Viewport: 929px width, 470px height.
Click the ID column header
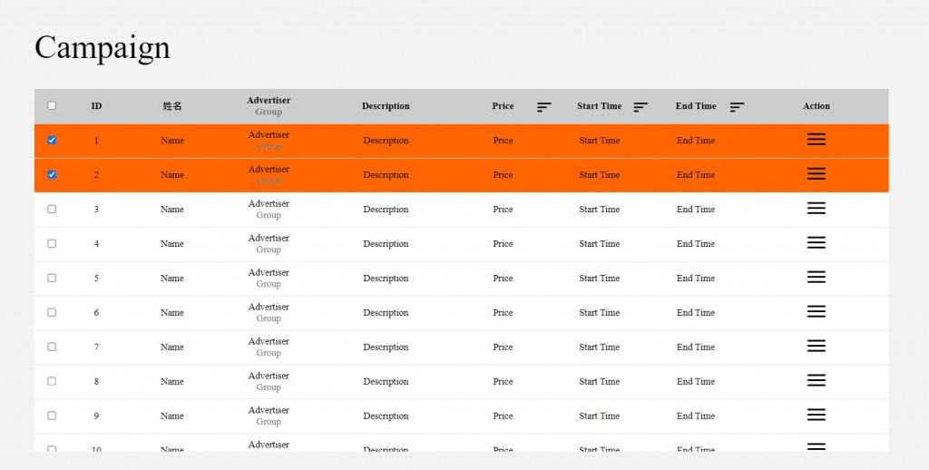click(96, 106)
